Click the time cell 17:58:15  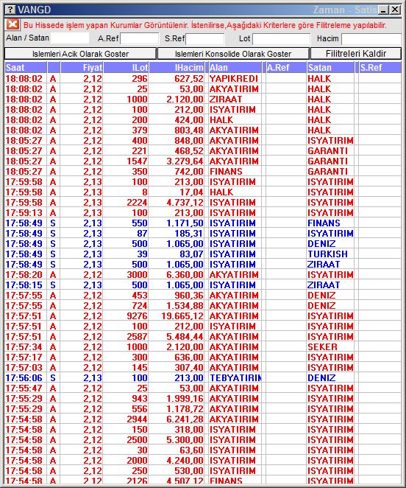26,285
